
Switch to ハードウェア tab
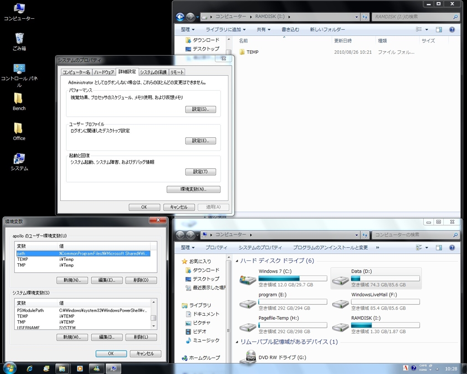pos(104,72)
